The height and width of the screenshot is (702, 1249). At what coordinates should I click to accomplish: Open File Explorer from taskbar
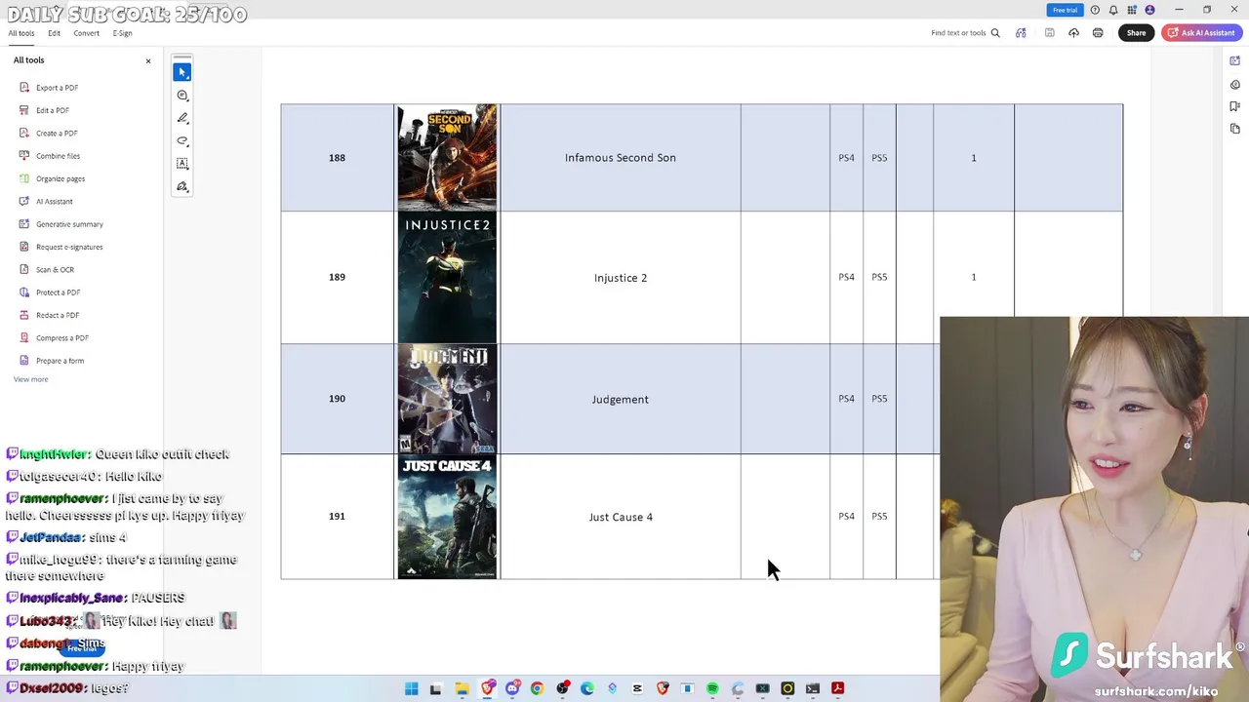(462, 688)
